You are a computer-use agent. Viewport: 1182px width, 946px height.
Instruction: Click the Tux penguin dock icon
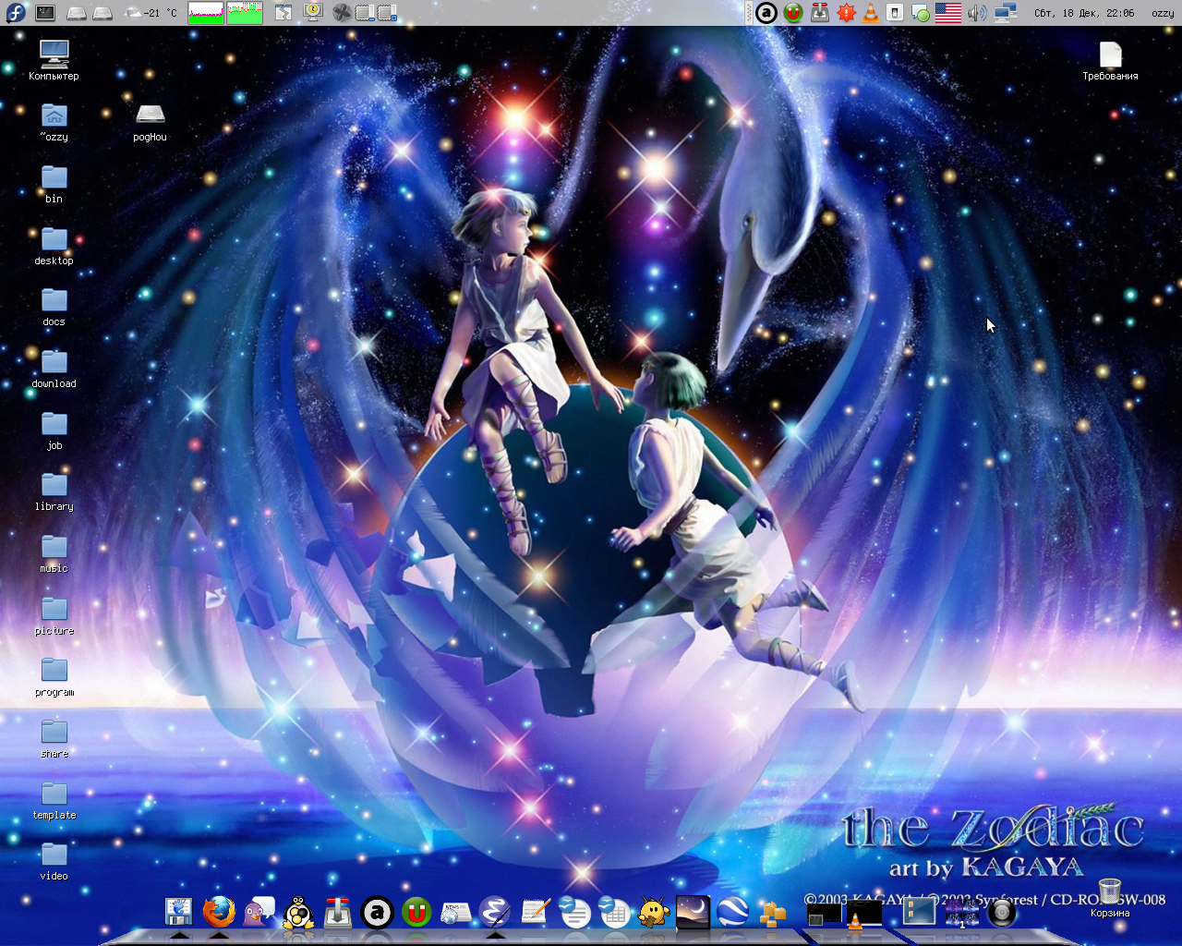[298, 913]
